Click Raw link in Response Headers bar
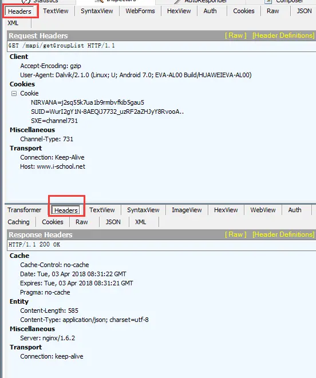The image size is (316, 378). [x=236, y=234]
